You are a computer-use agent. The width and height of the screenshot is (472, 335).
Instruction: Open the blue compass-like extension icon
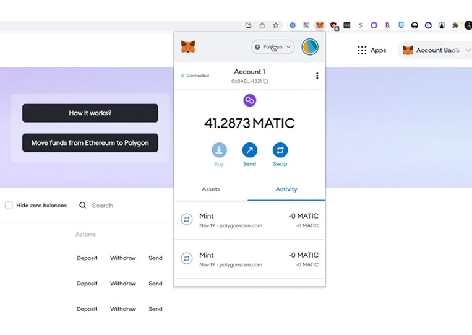coord(442,25)
